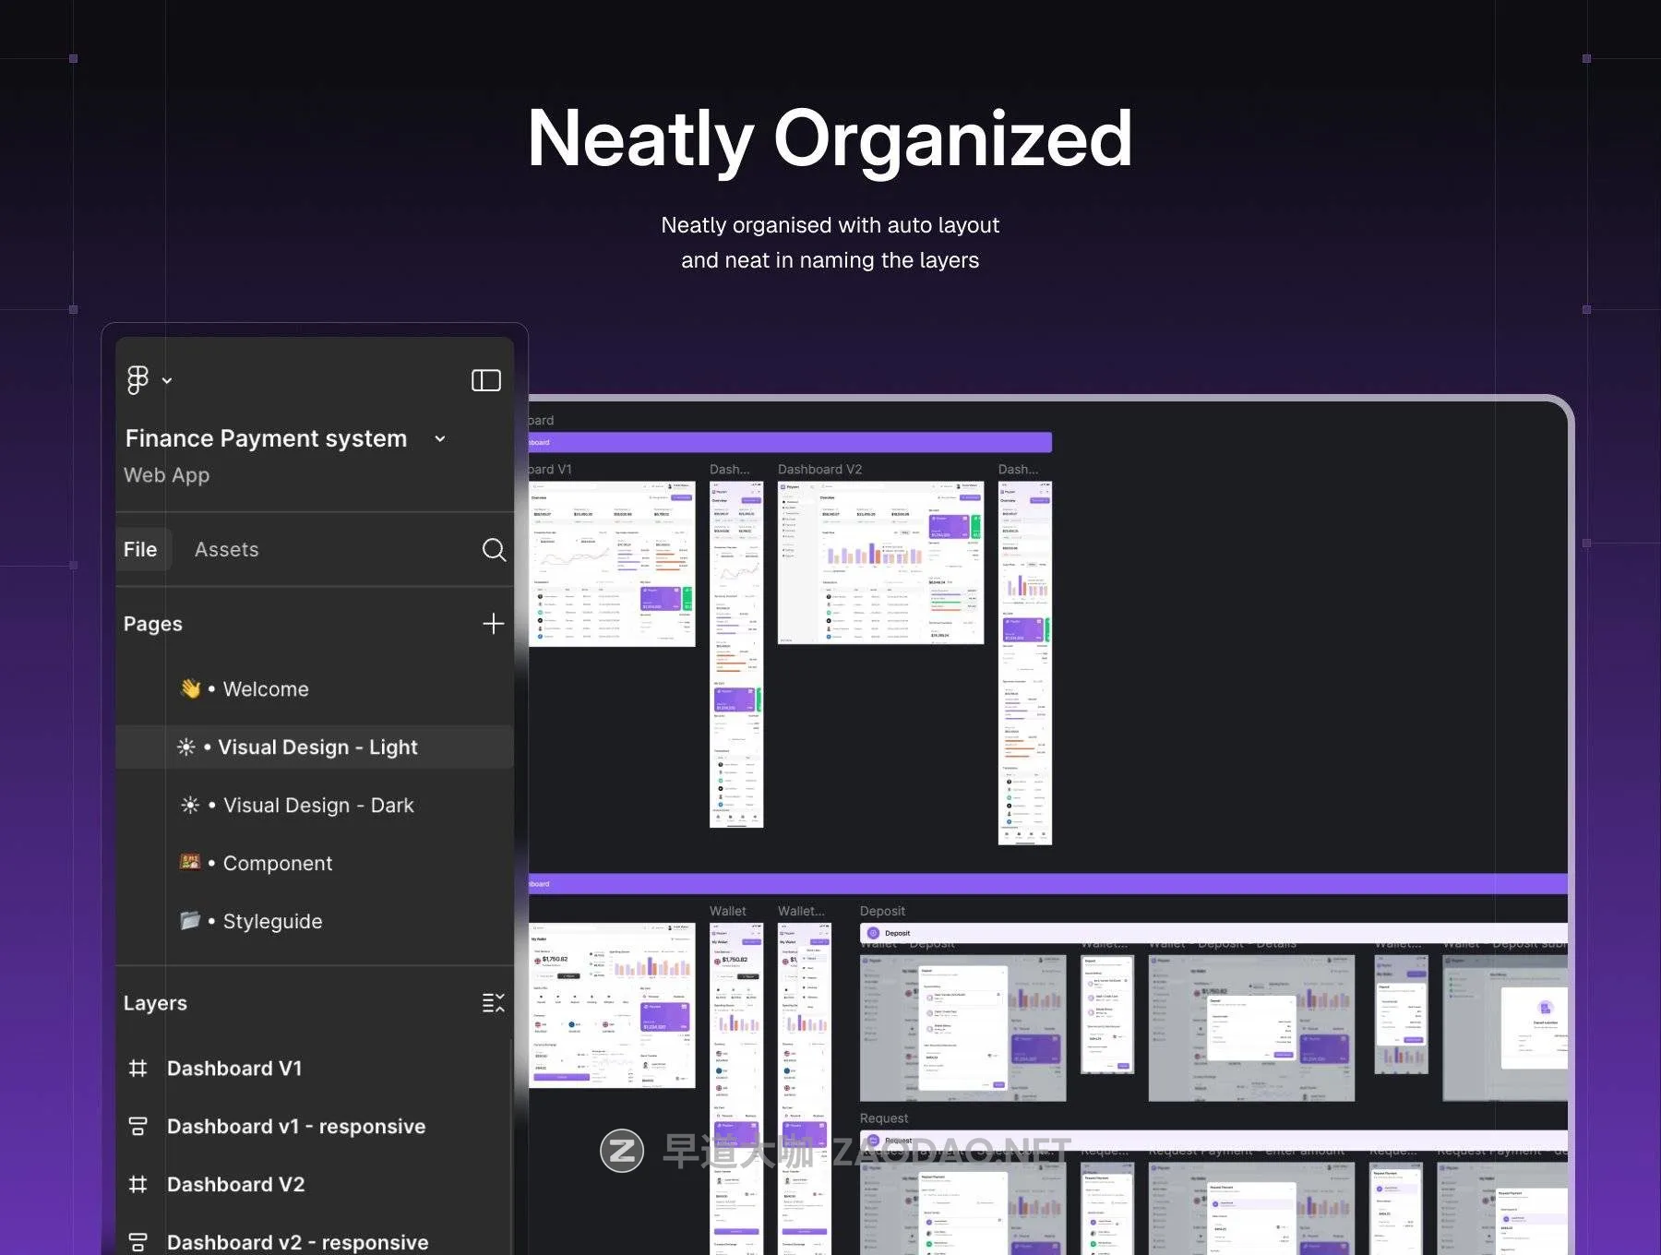Viewport: 1661px width, 1255px height.
Task: Go to the Styleguide page
Action: click(272, 922)
